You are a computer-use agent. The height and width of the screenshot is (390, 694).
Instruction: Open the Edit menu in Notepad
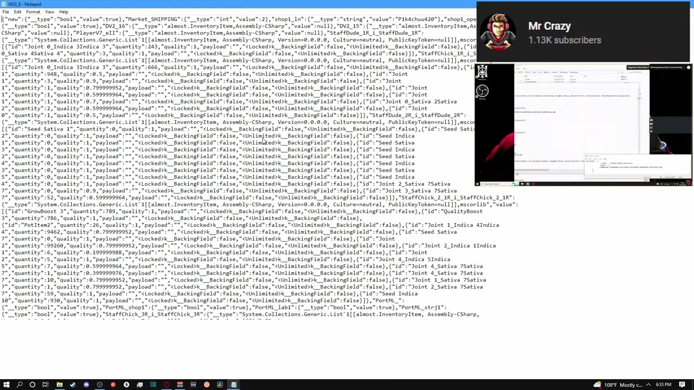pos(17,12)
